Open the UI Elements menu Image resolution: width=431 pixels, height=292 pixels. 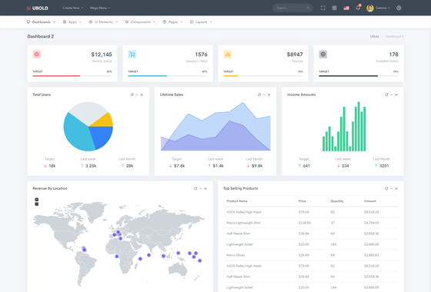103,22
